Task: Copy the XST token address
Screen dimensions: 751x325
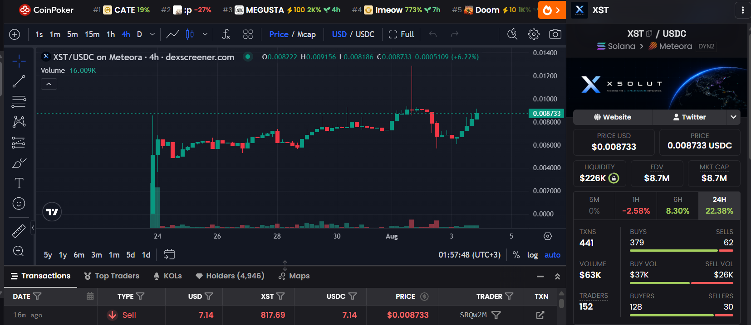Action: point(649,33)
